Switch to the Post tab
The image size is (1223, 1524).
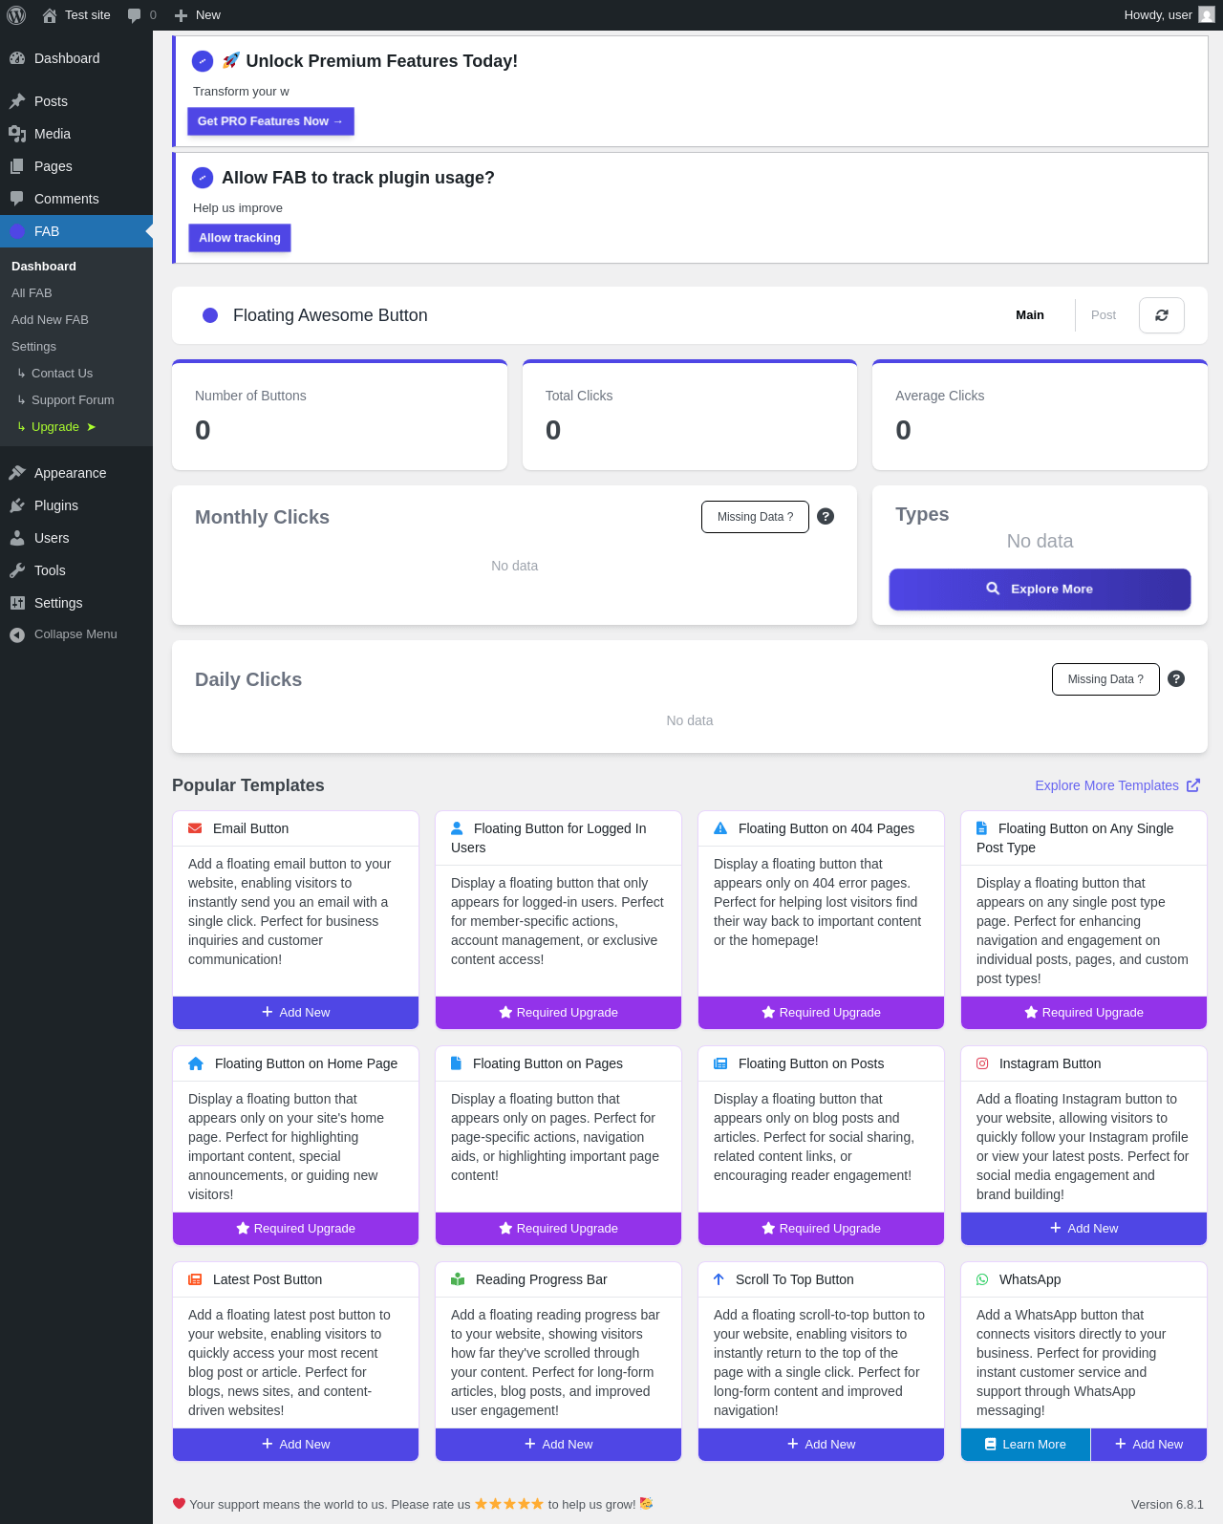pos(1104,315)
